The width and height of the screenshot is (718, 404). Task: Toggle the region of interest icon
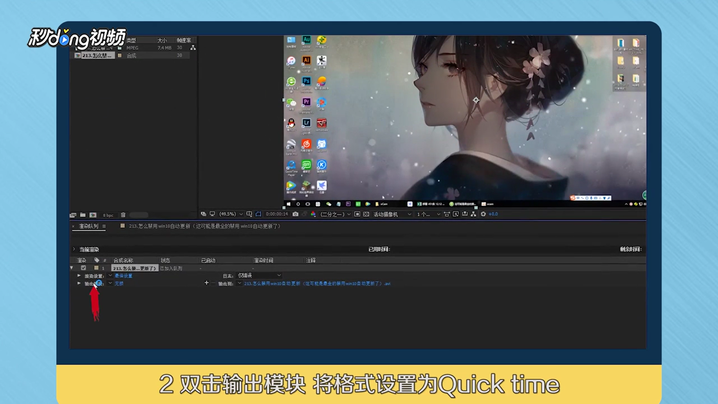click(x=357, y=214)
